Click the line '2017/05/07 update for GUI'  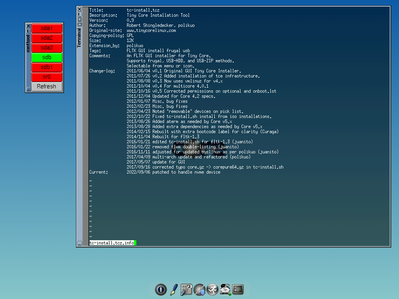click(x=156, y=162)
